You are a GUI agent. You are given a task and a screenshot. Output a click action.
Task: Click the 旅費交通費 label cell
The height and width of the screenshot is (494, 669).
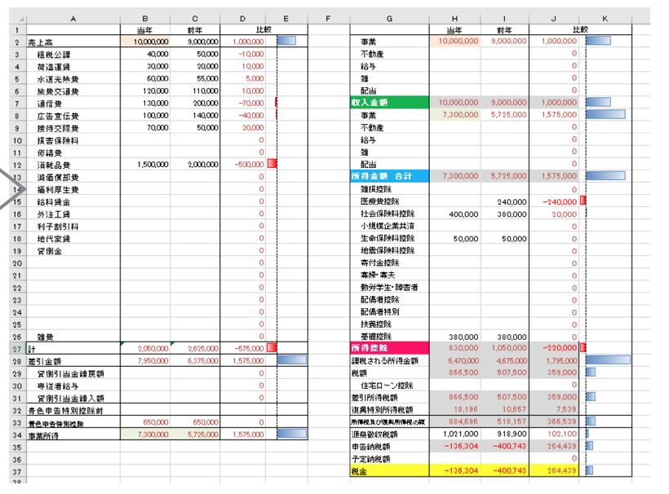[x=73, y=91]
